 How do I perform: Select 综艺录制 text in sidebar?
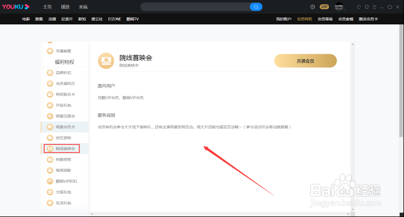click(64, 138)
